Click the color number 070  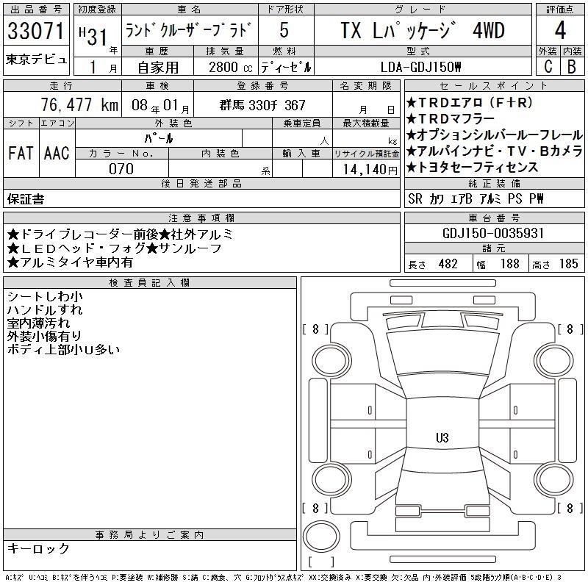click(x=121, y=169)
